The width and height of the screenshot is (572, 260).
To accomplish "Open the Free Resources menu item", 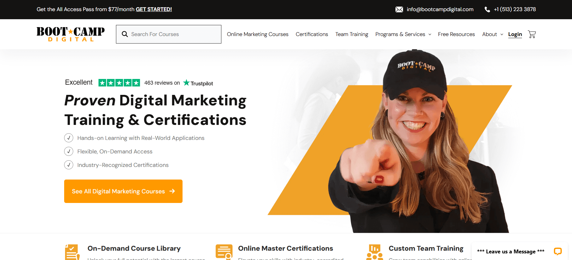I will click(456, 34).
